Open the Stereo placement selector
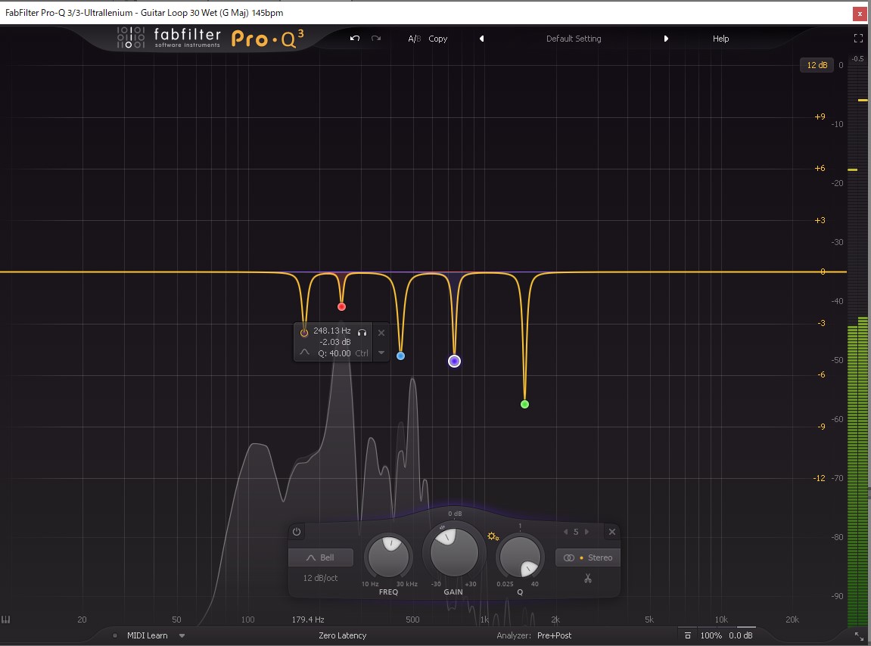The width and height of the screenshot is (871, 646). pos(588,557)
